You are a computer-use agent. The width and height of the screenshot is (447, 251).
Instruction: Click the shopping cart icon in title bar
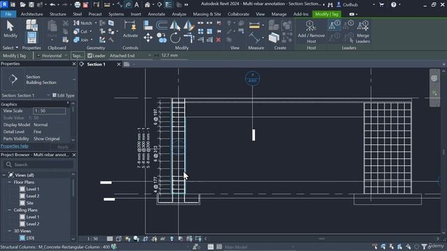(x=382, y=5)
